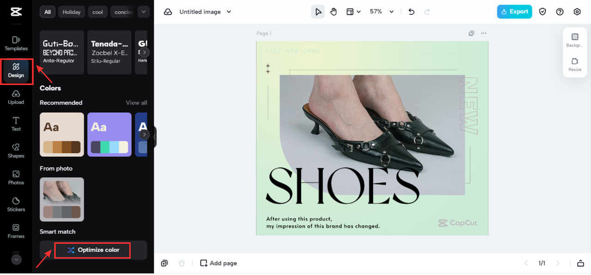The width and height of the screenshot is (591, 275).
Task: Select the hand pan tool
Action: tap(334, 12)
